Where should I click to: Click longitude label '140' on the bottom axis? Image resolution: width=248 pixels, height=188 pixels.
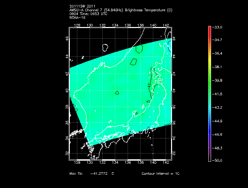[x=153, y=163]
